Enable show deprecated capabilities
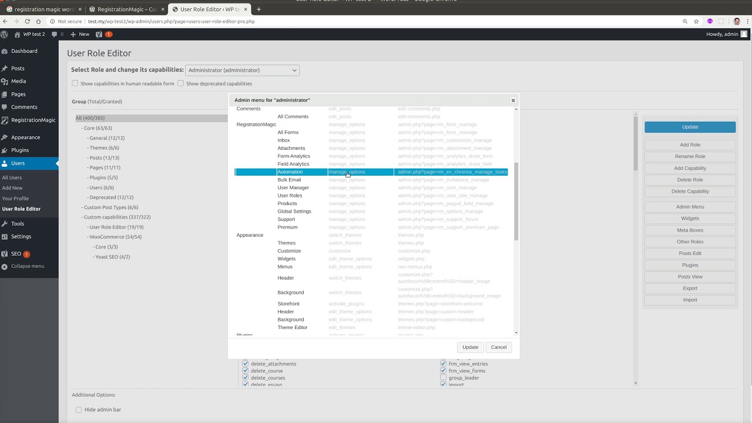This screenshot has height=423, width=752. 181,83
